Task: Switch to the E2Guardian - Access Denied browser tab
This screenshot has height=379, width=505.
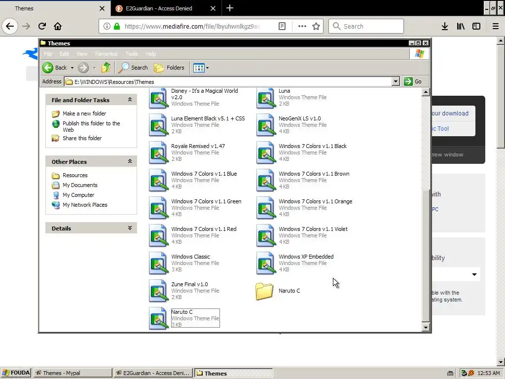Action: 159,8
